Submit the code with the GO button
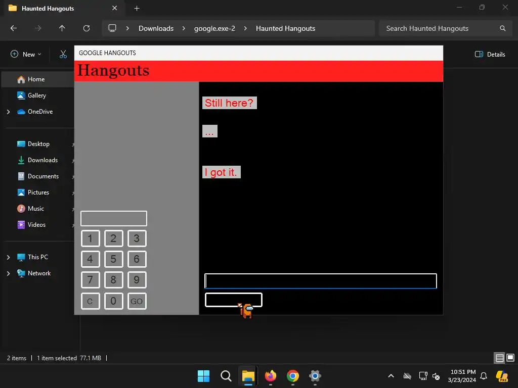Viewport: 518px width, 388px height. [x=137, y=301]
